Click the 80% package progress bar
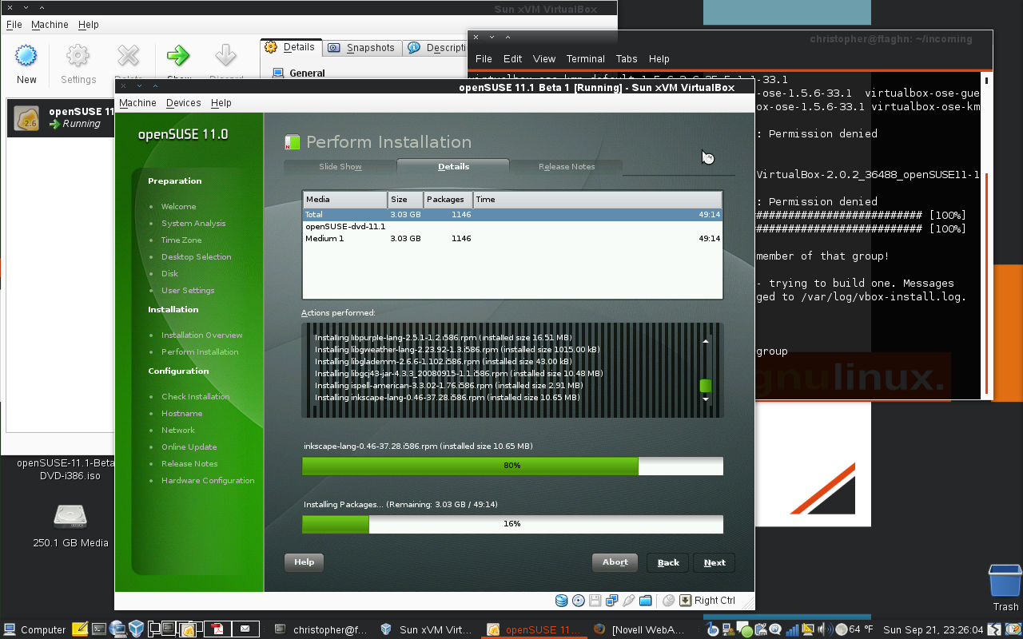Viewport: 1023px width, 639px height. tap(512, 466)
